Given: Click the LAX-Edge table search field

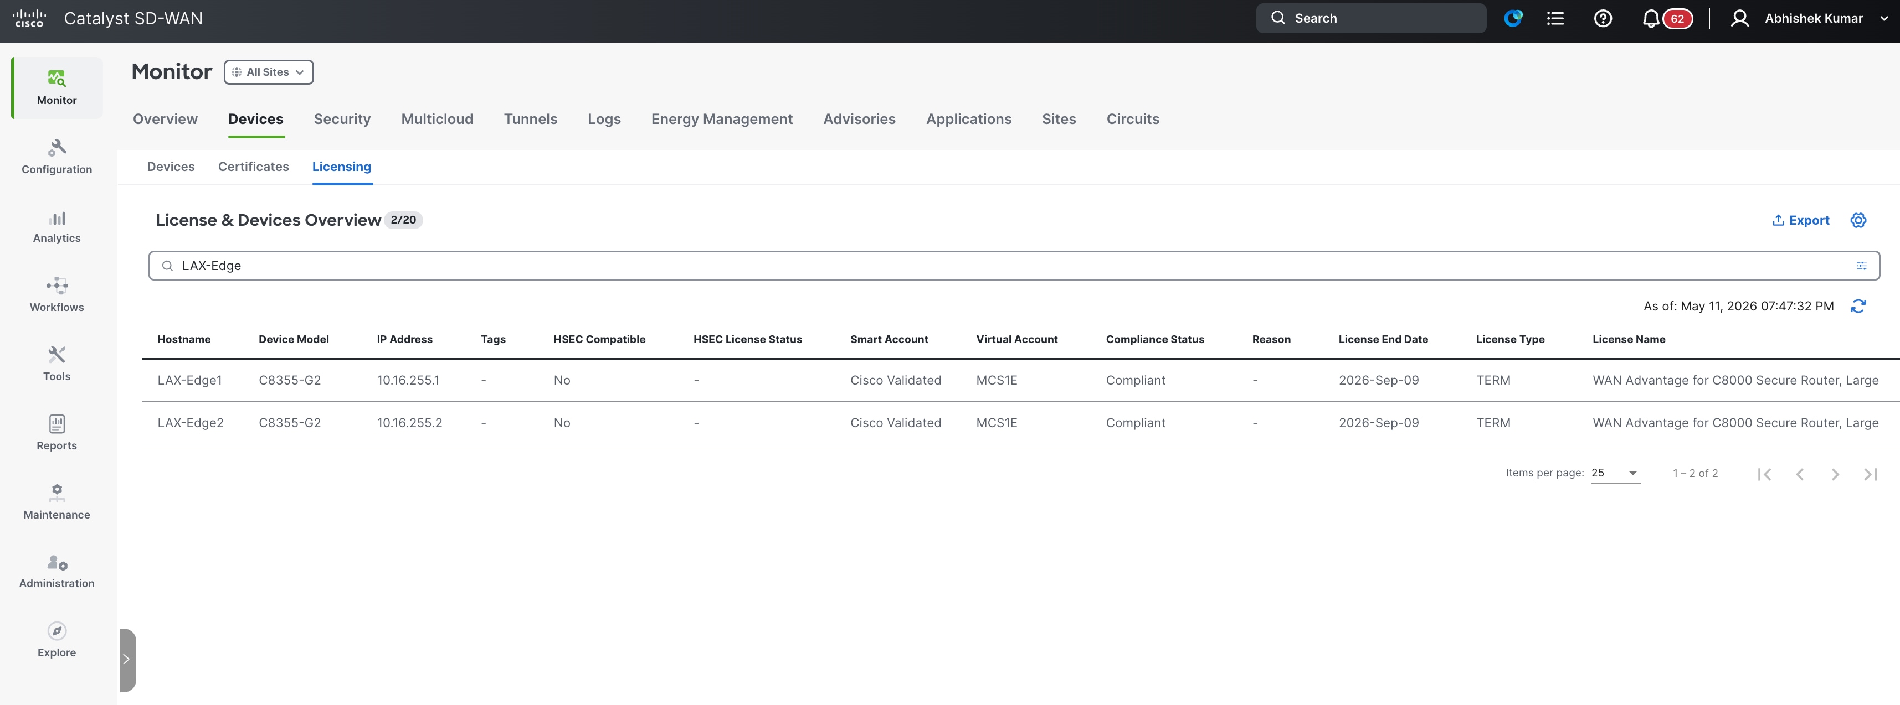Looking at the screenshot, I should click(1014, 266).
